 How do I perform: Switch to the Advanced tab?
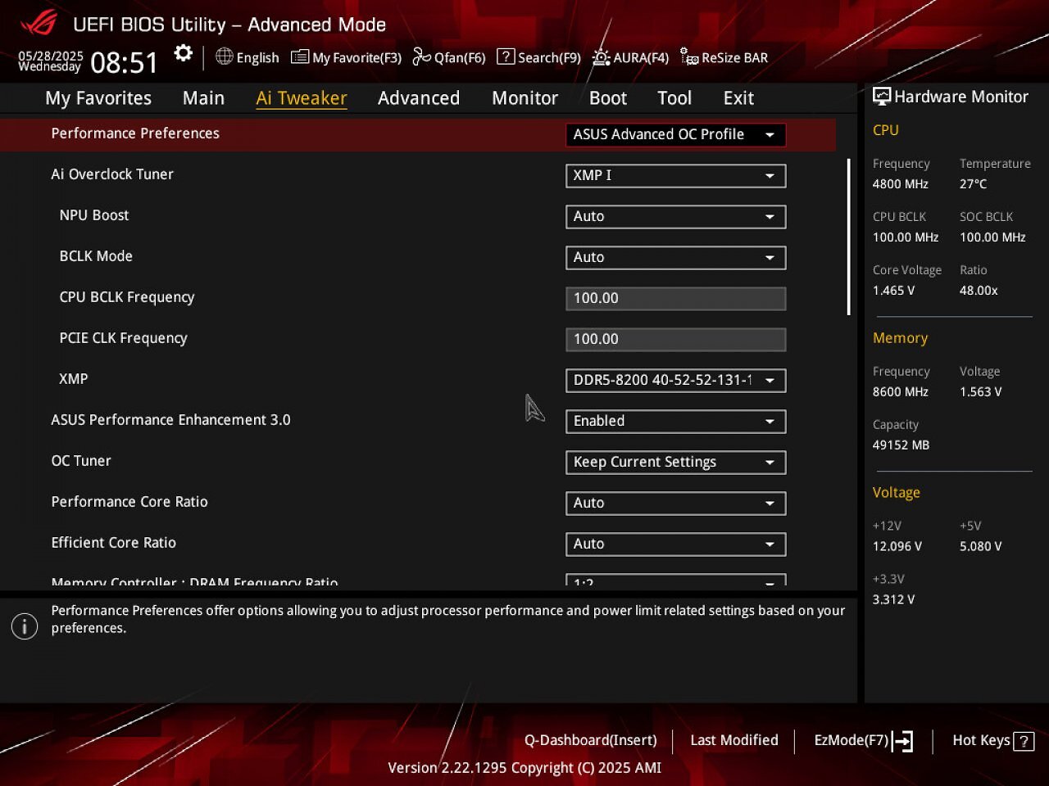click(419, 98)
